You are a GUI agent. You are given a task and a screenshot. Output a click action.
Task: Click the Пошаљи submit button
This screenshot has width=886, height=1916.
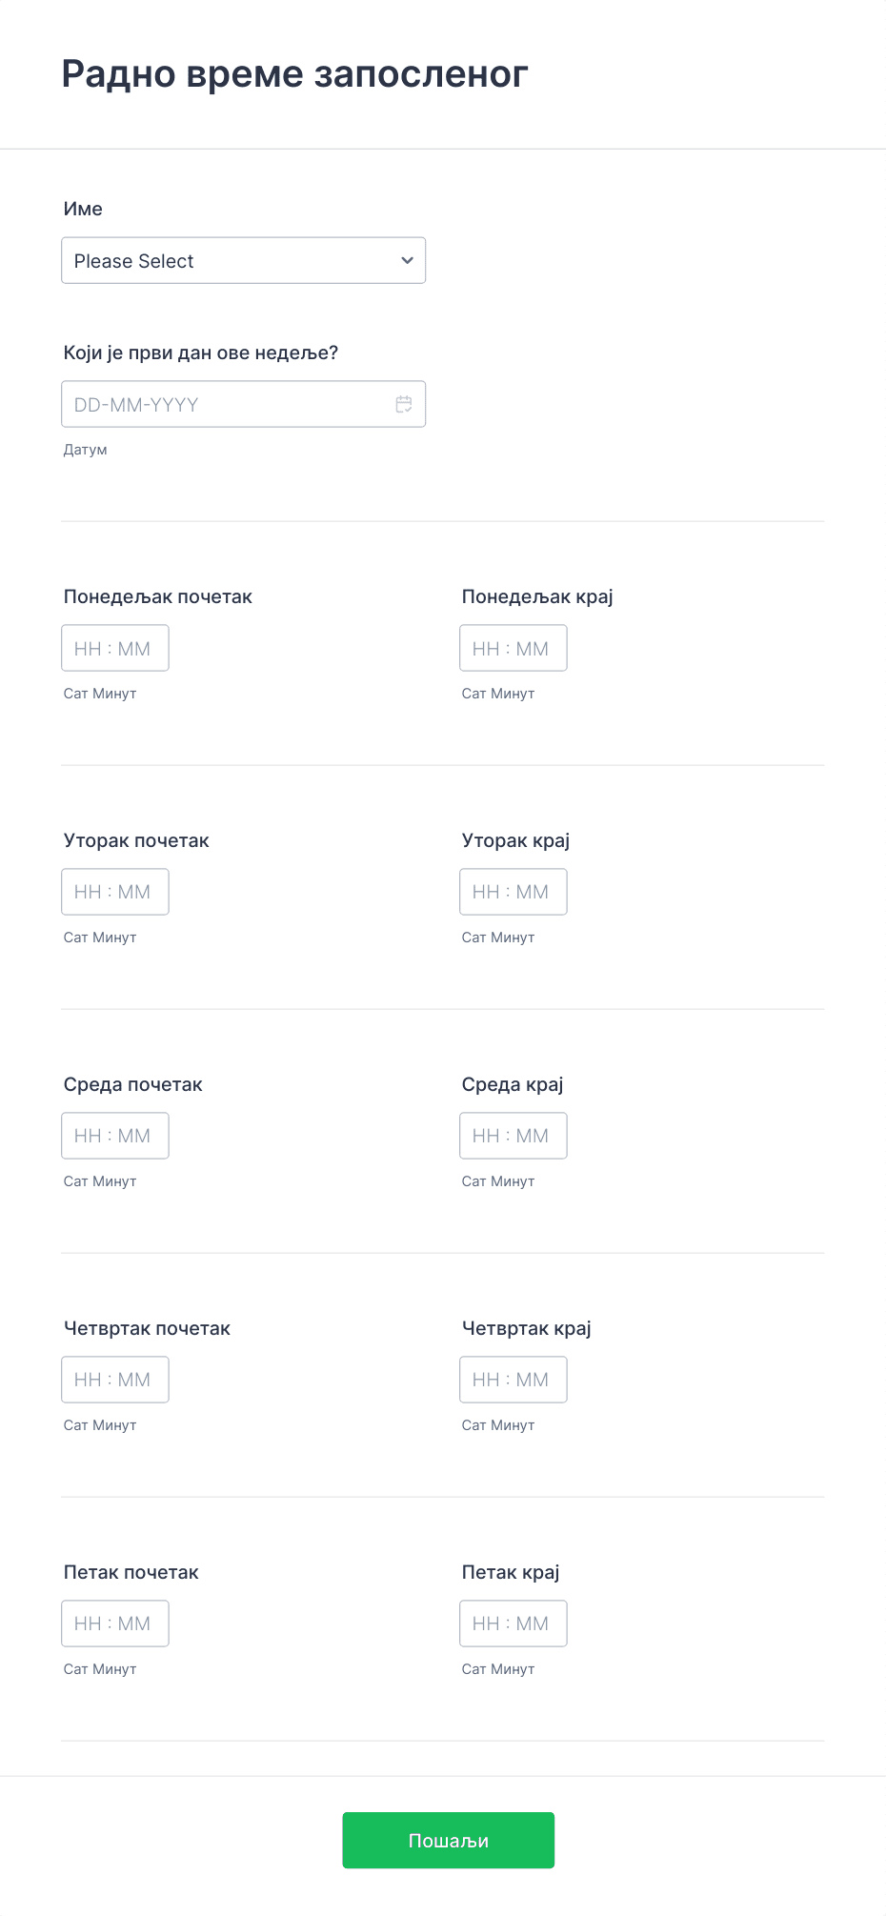pyautogui.click(x=448, y=1840)
